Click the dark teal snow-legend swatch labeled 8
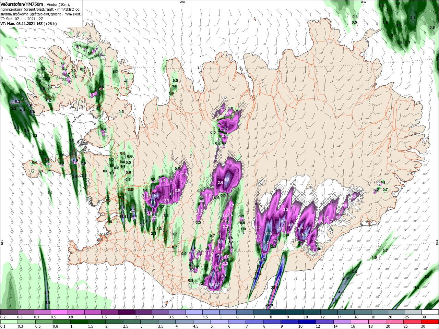 click(278, 312)
